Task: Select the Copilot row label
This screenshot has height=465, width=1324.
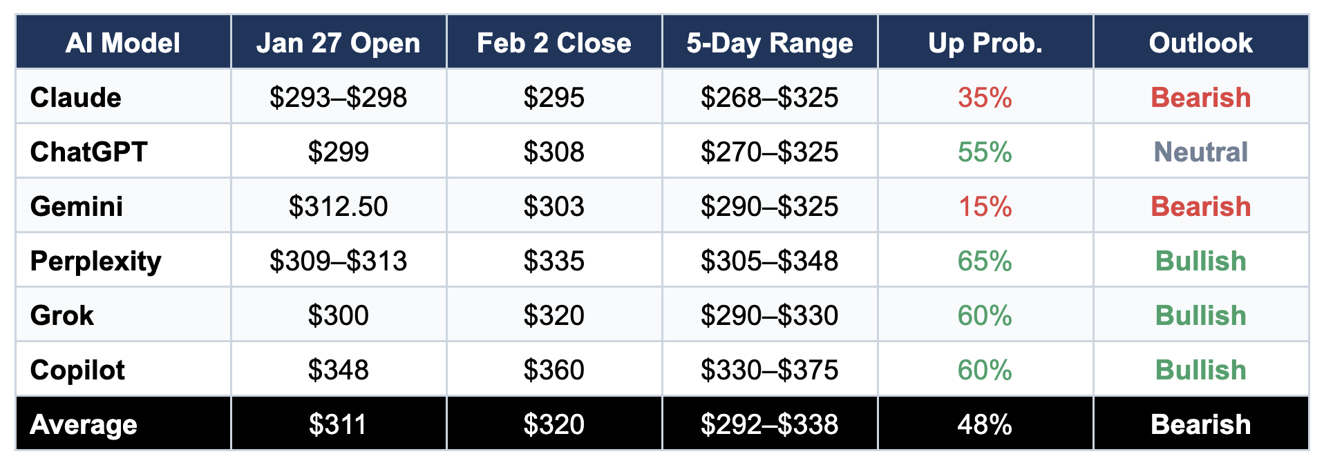Action: click(77, 370)
